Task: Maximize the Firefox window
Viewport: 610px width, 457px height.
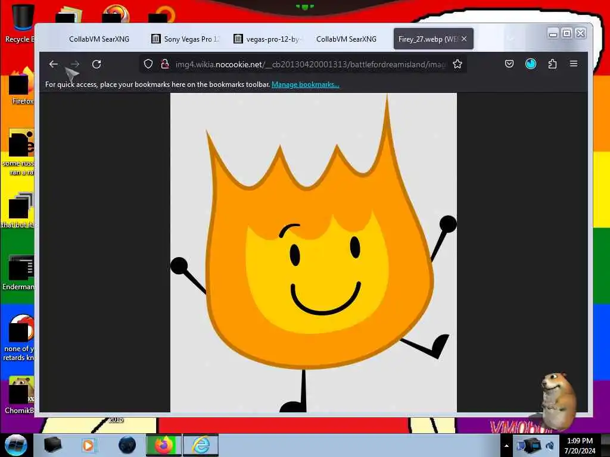Action: pos(567,33)
